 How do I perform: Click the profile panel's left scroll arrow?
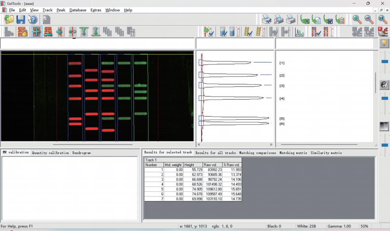click(199, 144)
